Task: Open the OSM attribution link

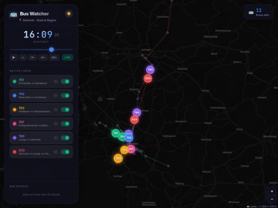Action: [x=264, y=206]
